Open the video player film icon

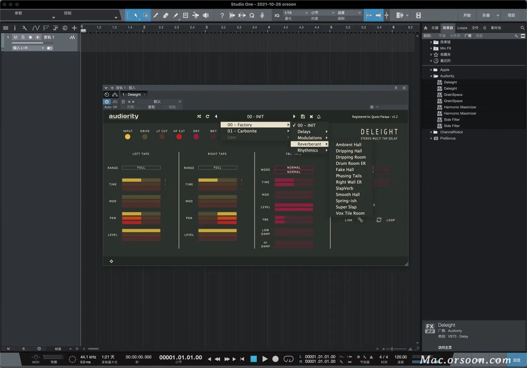418,15
